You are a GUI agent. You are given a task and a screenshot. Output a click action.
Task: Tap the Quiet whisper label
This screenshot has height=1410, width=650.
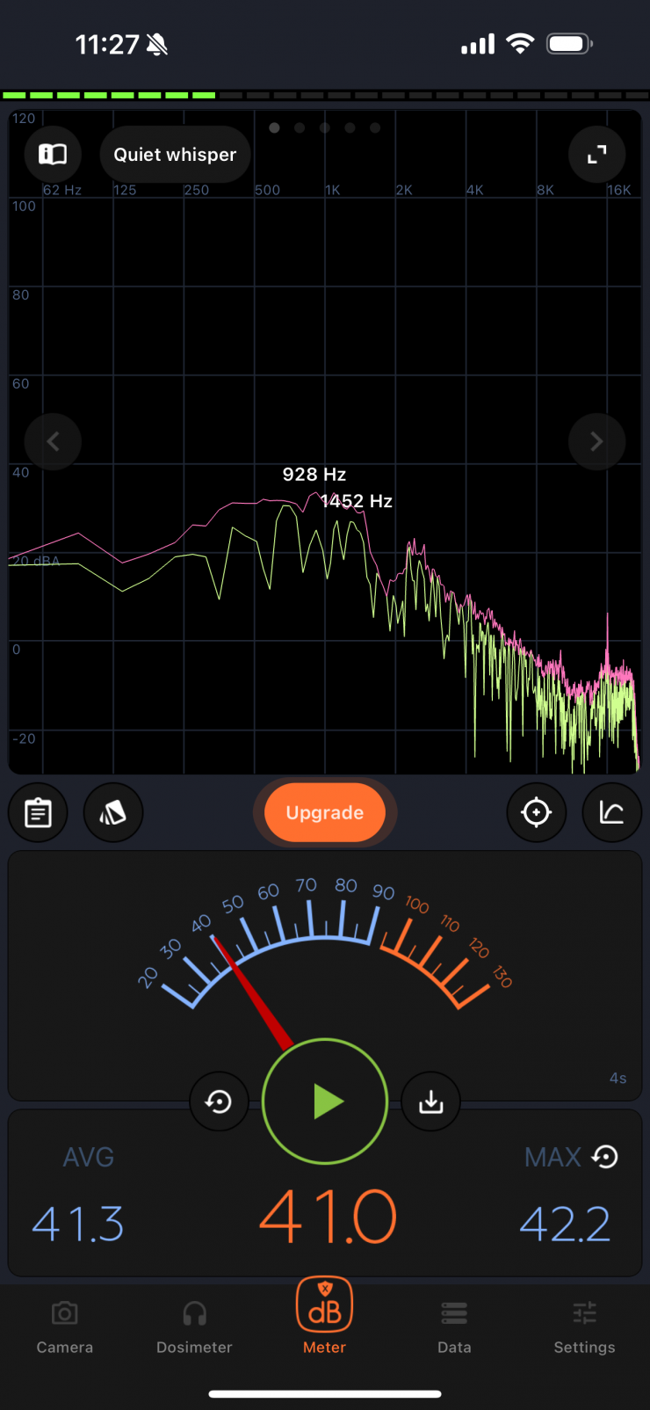pyautogui.click(x=175, y=155)
